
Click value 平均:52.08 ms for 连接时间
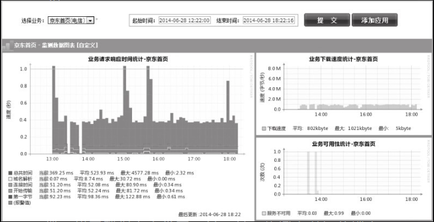pyautogui.click(x=93, y=185)
